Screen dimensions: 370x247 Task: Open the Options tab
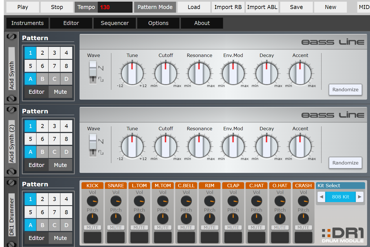pyautogui.click(x=158, y=23)
